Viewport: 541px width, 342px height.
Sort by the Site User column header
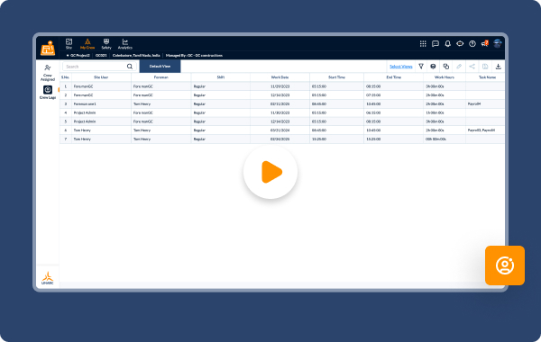(x=101, y=77)
